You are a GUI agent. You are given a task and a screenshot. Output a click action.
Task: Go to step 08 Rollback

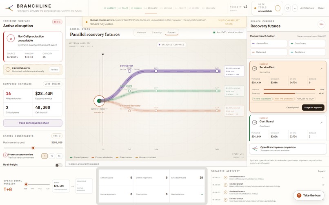coord(209,8)
